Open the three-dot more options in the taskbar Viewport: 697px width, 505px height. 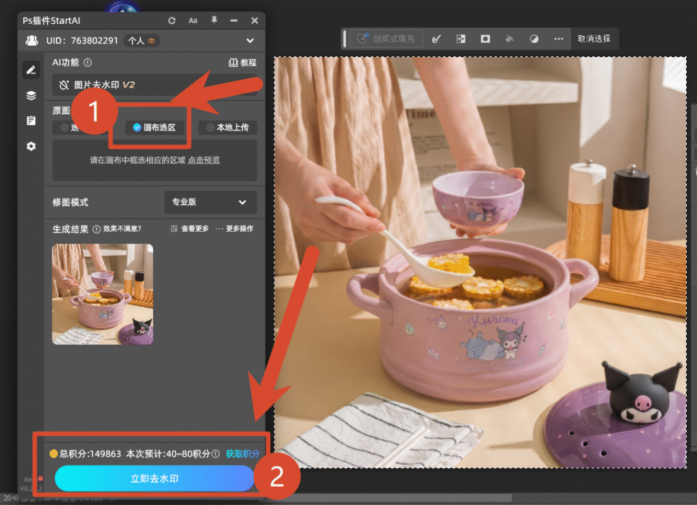(559, 39)
